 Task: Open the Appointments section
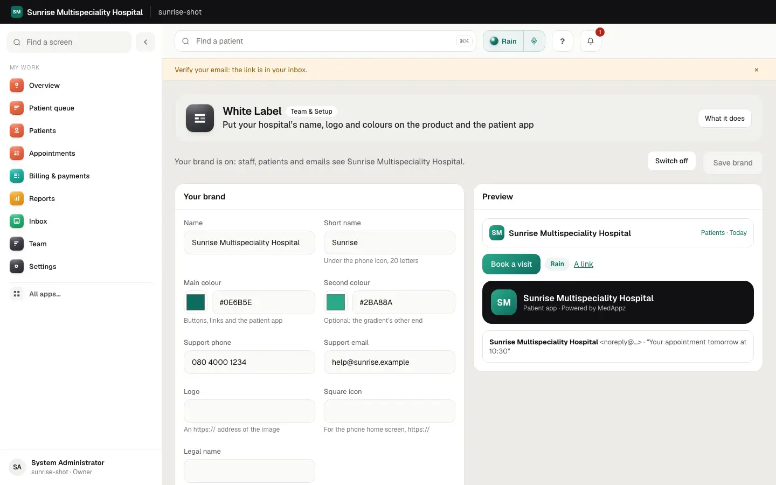coord(81,154)
